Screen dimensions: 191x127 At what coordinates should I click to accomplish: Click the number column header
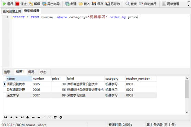click(x=42, y=79)
